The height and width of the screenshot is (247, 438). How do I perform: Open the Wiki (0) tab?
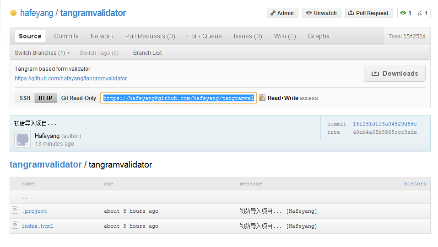285,36
